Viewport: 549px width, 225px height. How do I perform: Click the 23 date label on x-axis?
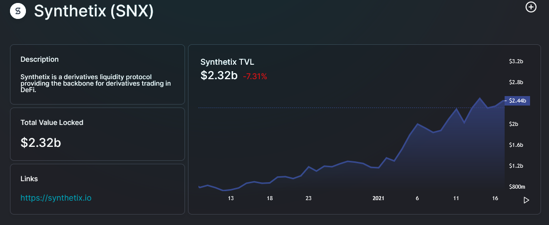click(x=309, y=198)
